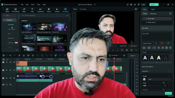Mute the top video track

pyautogui.click(x=10, y=62)
